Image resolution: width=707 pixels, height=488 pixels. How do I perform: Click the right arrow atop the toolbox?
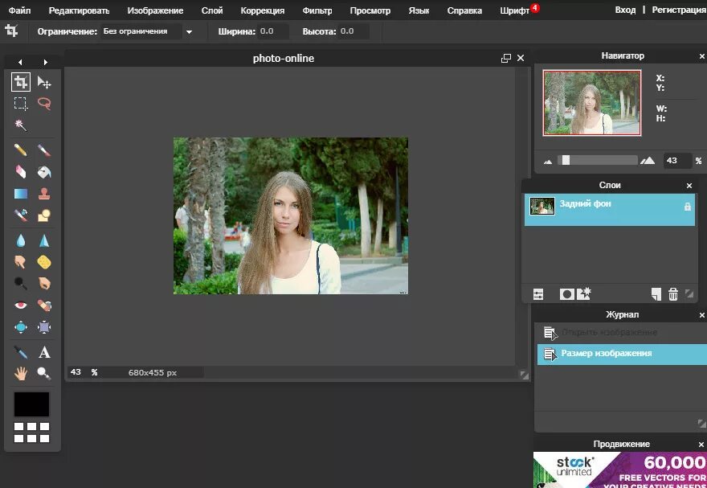point(46,62)
